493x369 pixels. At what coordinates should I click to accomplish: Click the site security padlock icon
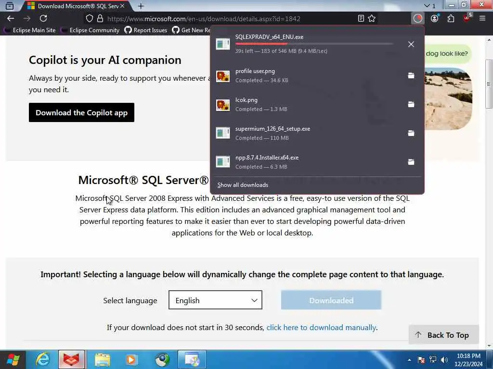100,19
